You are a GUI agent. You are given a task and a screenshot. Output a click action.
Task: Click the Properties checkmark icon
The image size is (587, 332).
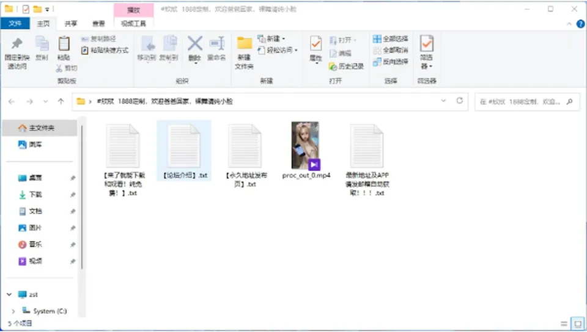(x=316, y=44)
